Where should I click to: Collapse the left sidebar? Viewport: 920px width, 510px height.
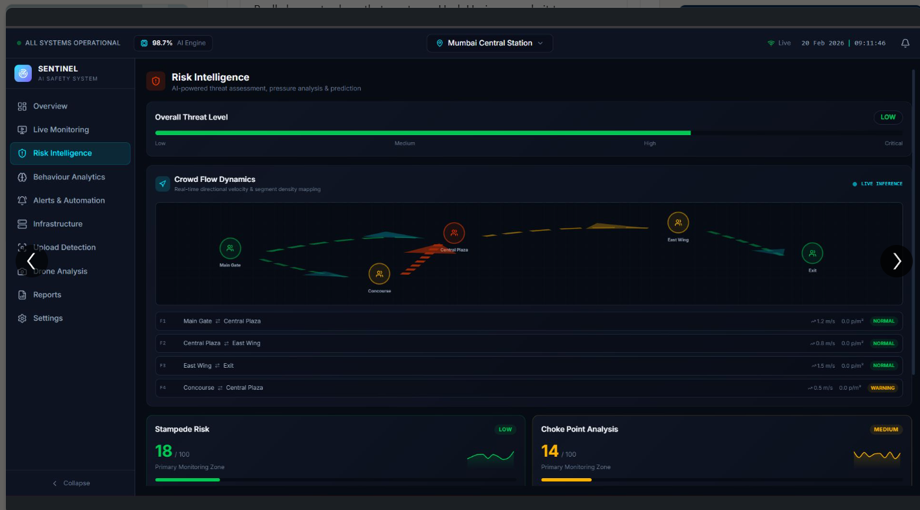pos(71,483)
